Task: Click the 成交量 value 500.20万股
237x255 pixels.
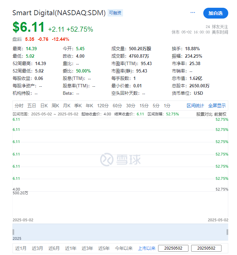Action: [140, 49]
